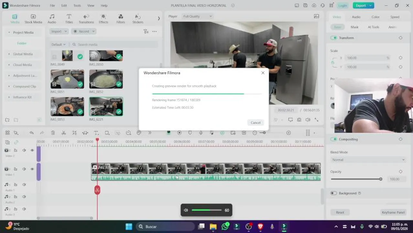This screenshot has width=413, height=233.
Task: Adjust the Opacity slider
Action: (x=356, y=179)
